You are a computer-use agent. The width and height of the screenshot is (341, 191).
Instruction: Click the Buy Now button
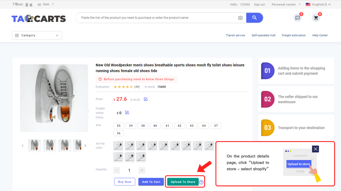pos(124,182)
